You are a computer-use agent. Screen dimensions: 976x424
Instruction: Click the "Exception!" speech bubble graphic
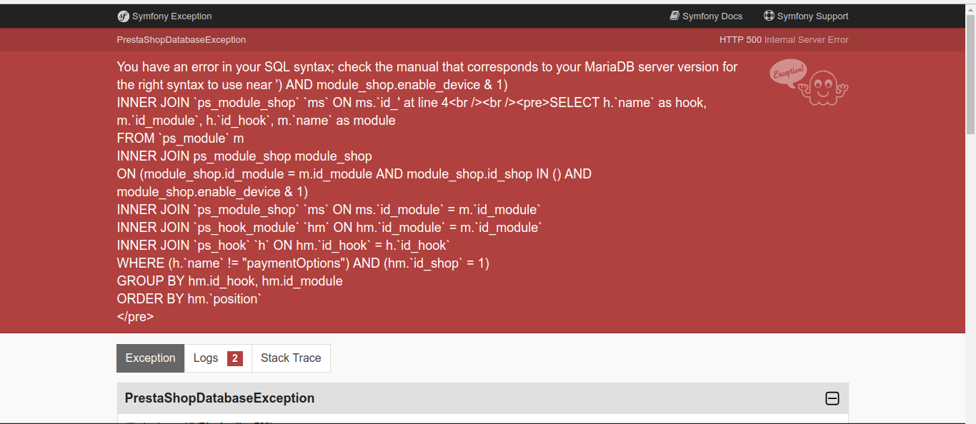(x=787, y=74)
